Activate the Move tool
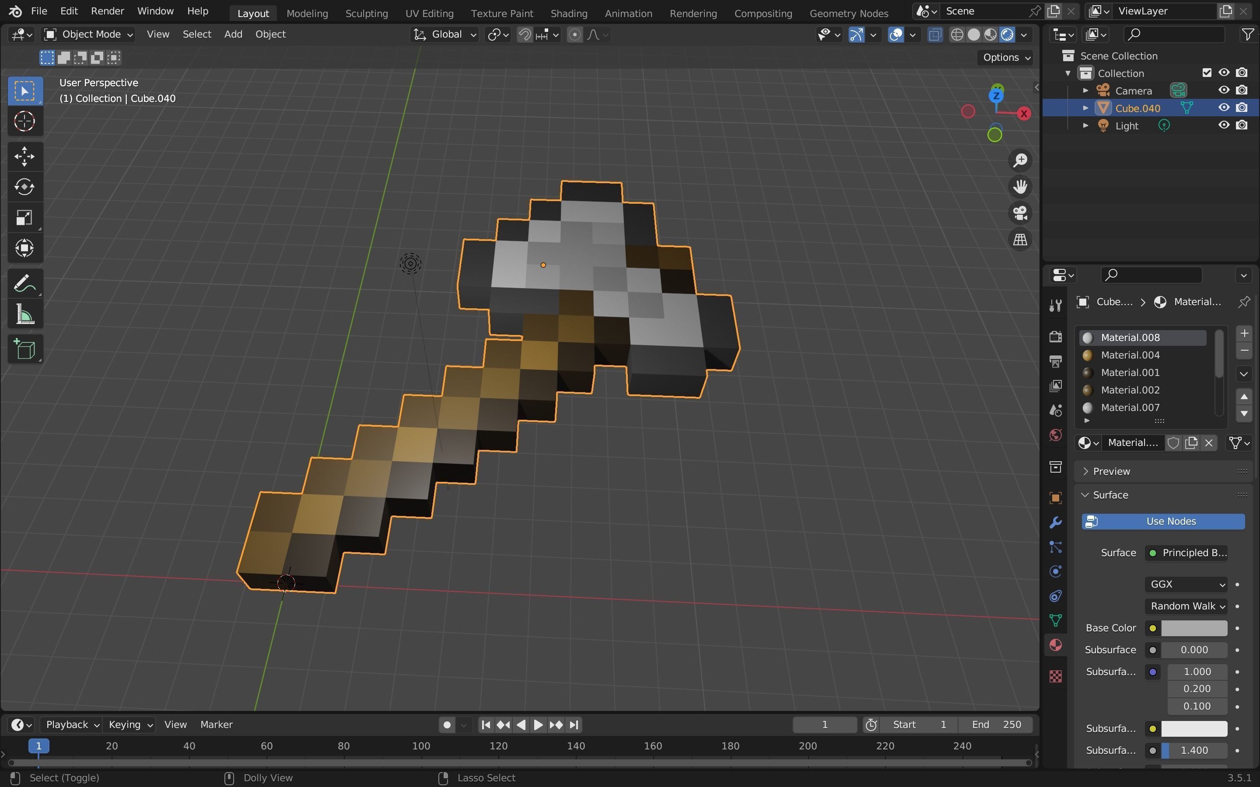1260x787 pixels. 24,156
